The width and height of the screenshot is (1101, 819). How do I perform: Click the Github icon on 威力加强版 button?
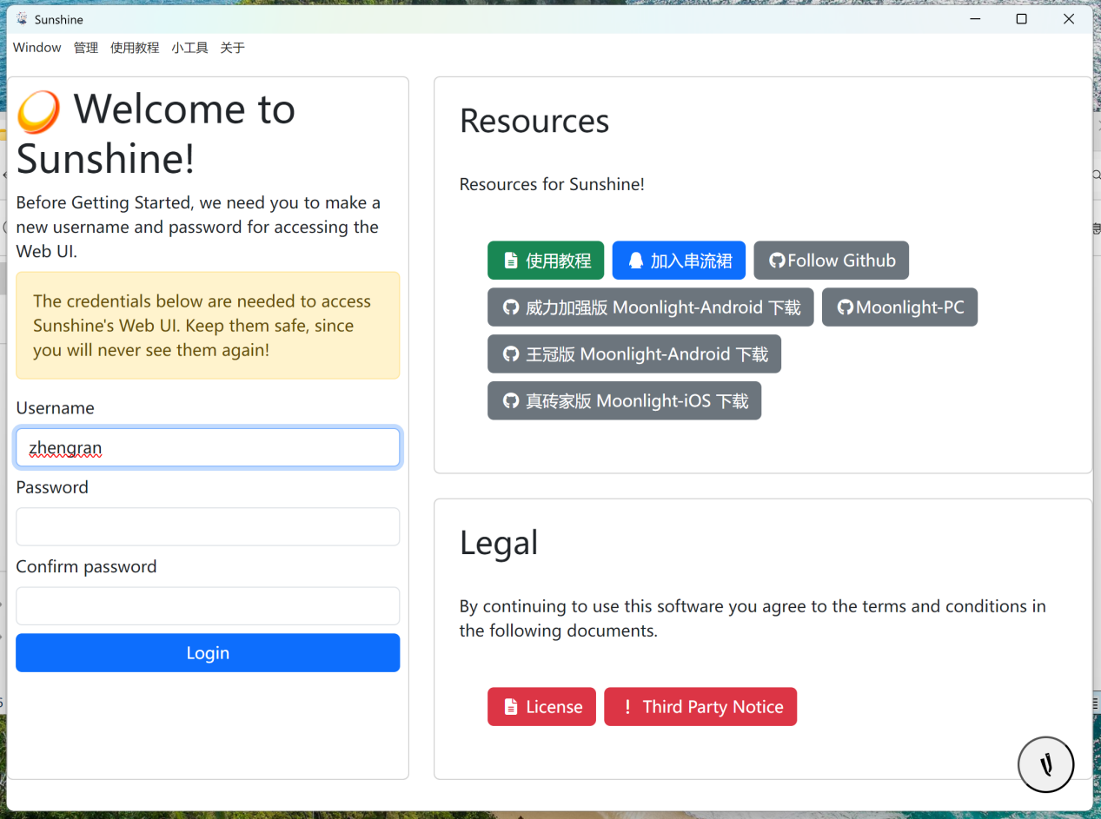point(511,307)
